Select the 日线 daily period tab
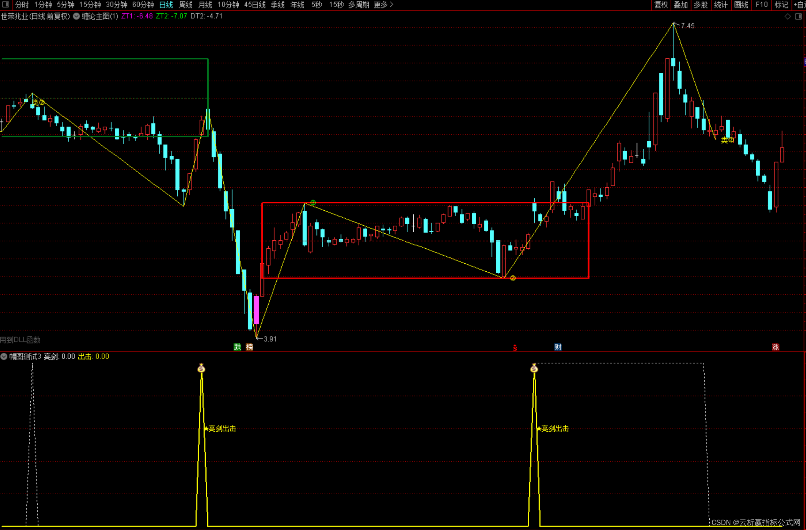 tap(166, 5)
